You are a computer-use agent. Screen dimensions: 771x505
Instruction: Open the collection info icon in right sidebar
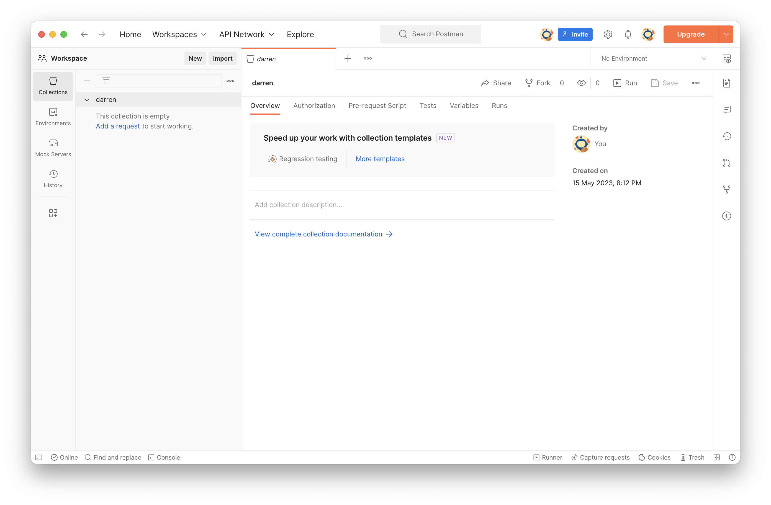click(726, 216)
